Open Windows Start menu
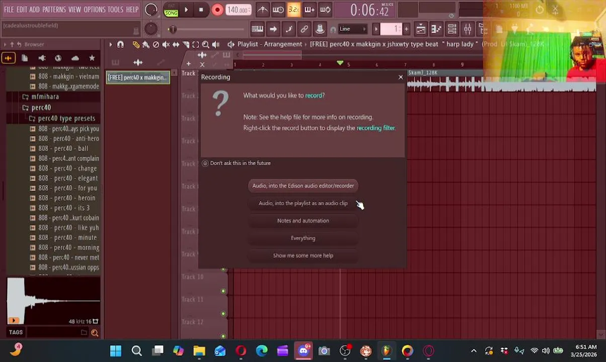Screen dimensions: 606x362 pyautogui.click(x=116, y=351)
